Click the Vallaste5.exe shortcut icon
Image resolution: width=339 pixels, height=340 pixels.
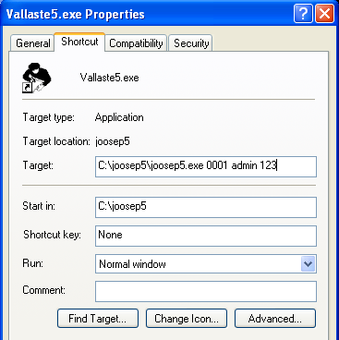[x=37, y=78]
